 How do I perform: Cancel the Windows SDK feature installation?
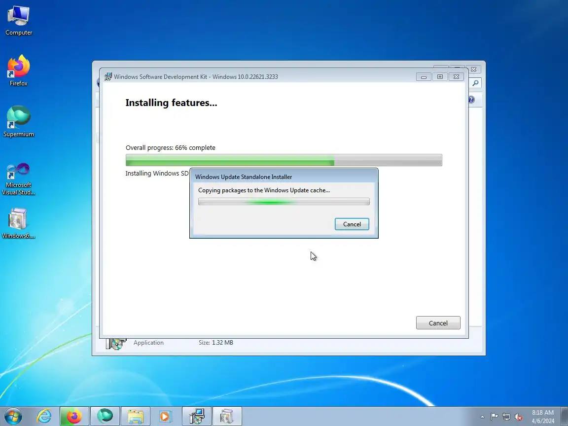point(438,323)
